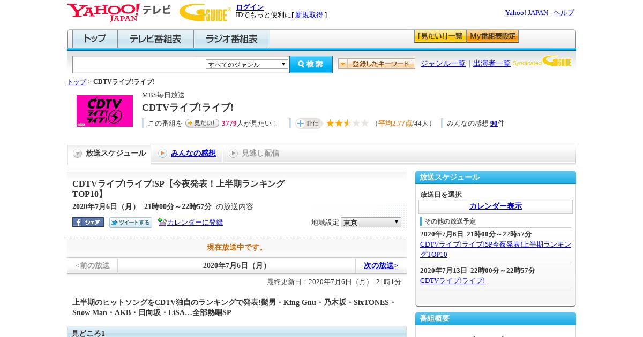Click the 評価 plus button
Screen dimensions: 643x337
309,124
